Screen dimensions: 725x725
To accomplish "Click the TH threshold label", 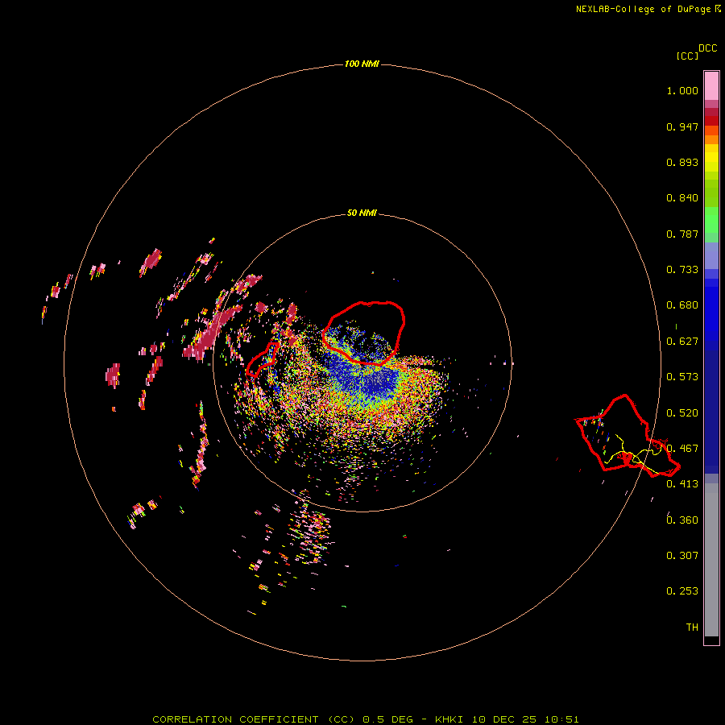I will point(692,628).
